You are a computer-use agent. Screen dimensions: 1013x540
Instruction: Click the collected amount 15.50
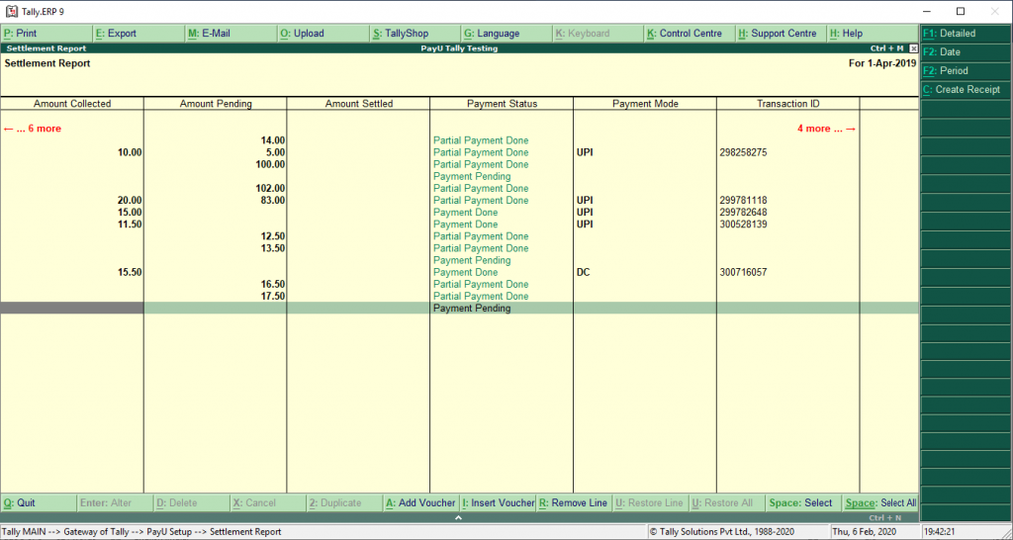click(130, 273)
